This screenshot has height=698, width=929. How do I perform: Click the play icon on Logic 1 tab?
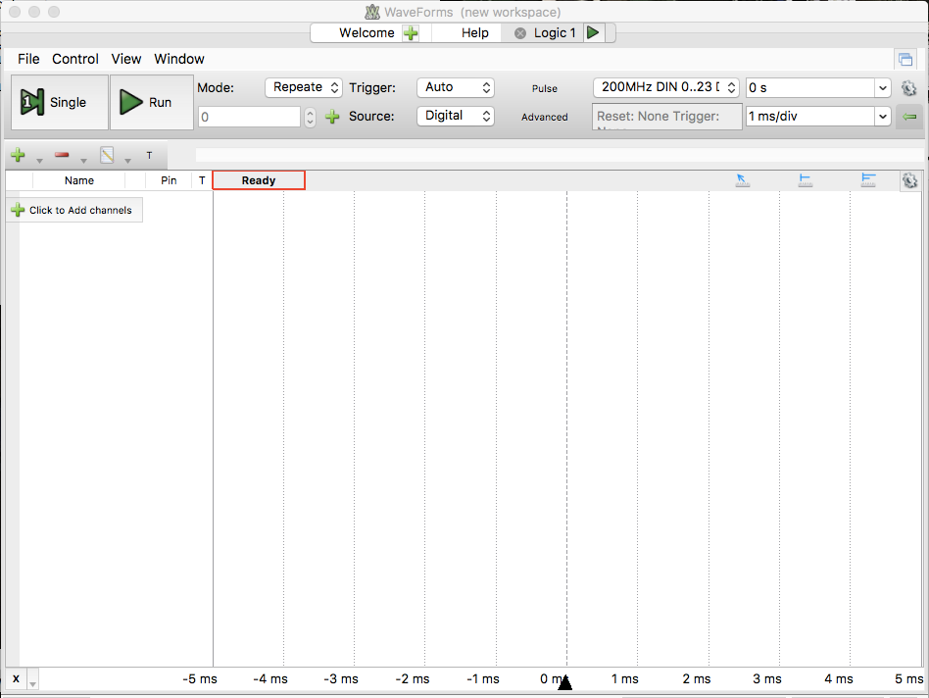point(593,32)
